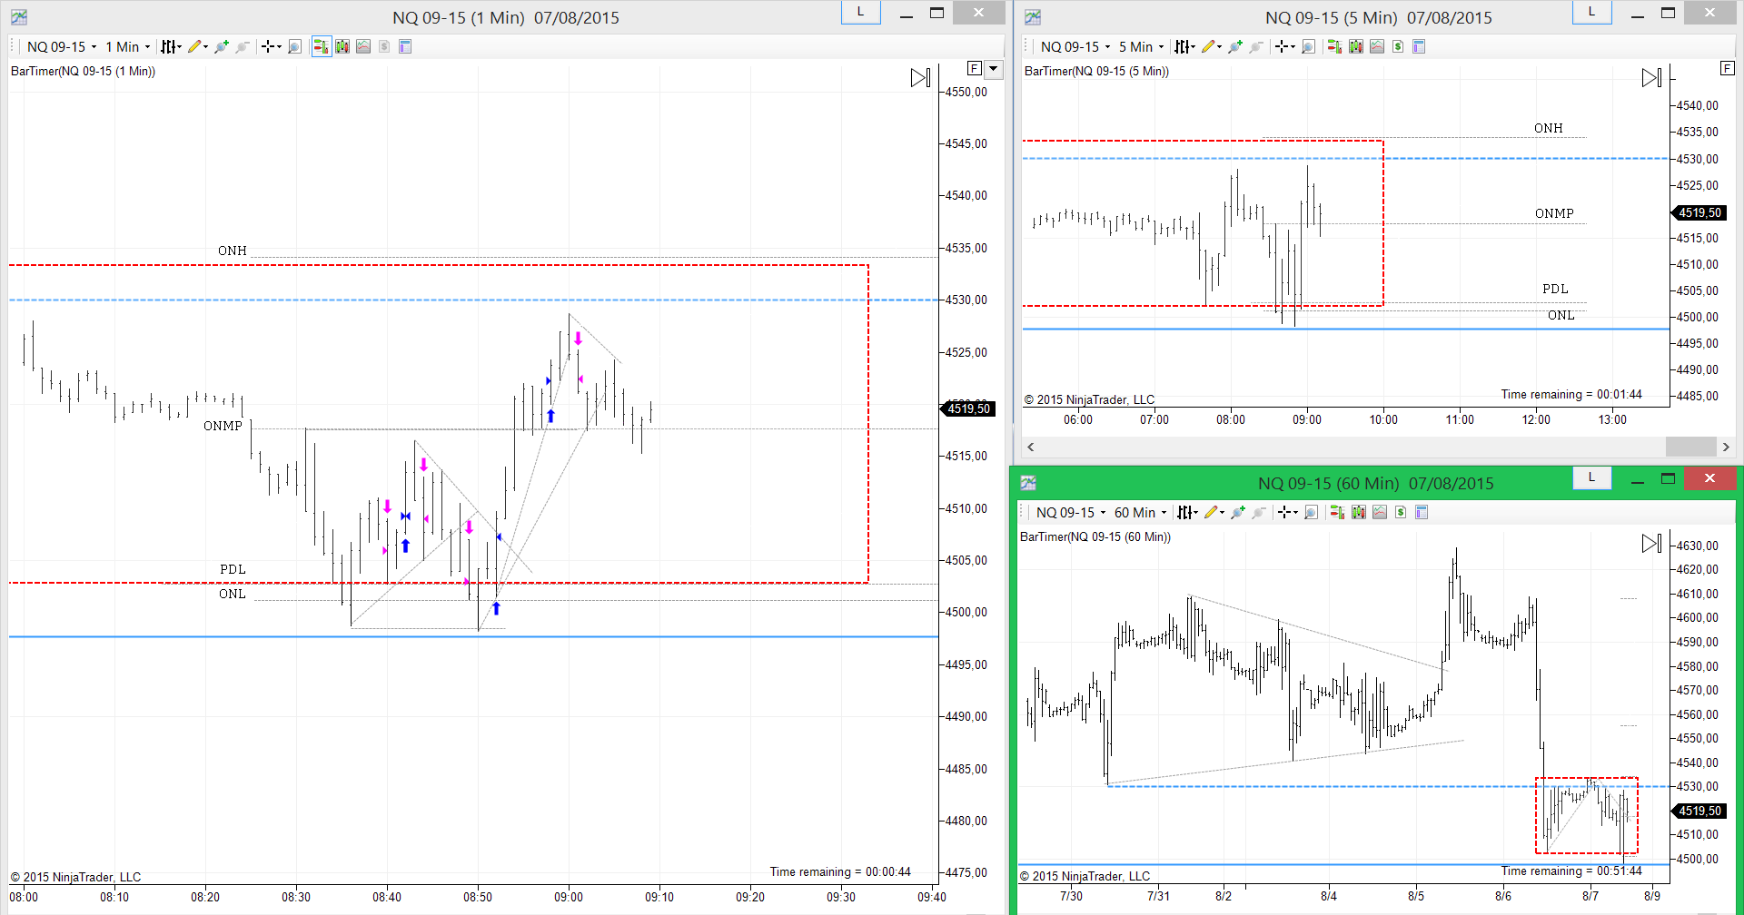Open the 1 Min interval dropdown
This screenshot has height=915, width=1744.
(128, 46)
